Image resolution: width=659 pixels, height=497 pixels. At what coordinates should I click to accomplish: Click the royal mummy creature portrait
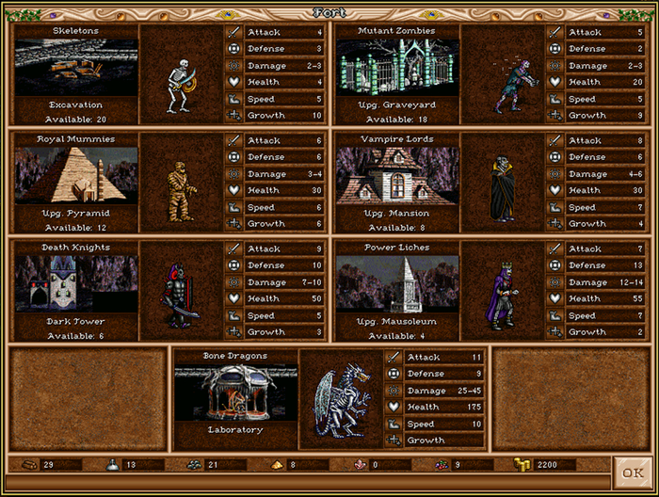pyautogui.click(x=181, y=192)
